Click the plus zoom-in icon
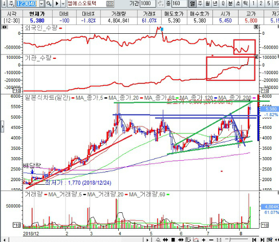 (204, 239)
